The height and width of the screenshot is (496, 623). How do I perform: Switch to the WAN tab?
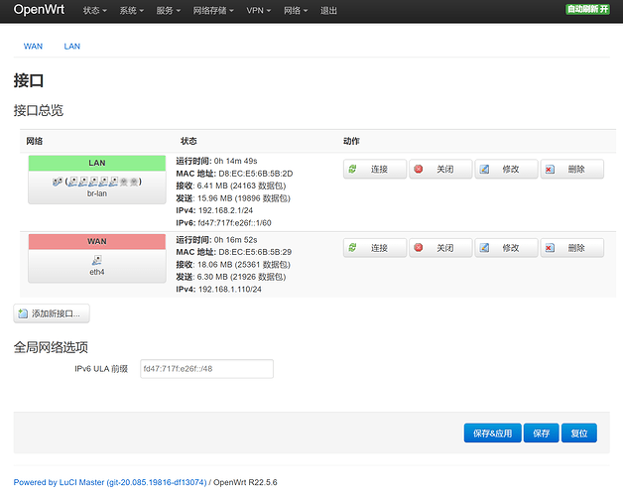33,47
